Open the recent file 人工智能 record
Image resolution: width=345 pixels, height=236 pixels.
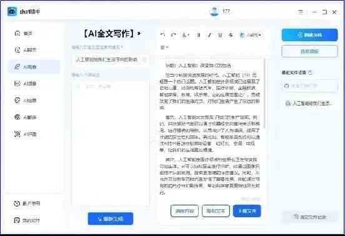pos(309,103)
